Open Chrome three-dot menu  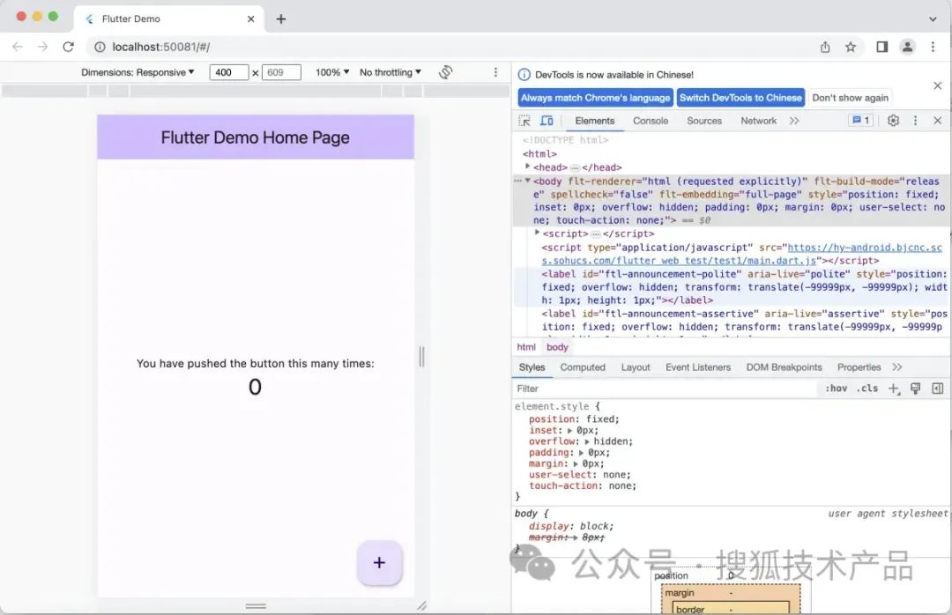click(x=933, y=47)
